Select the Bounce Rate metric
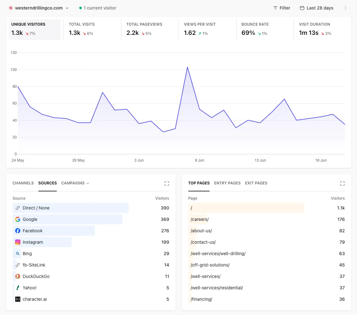This screenshot has width=357, height=315. click(x=265, y=29)
